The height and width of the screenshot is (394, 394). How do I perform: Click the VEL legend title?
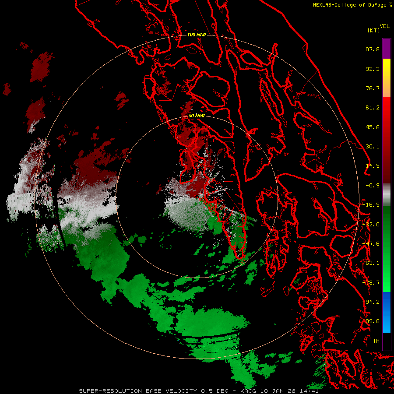[384, 26]
